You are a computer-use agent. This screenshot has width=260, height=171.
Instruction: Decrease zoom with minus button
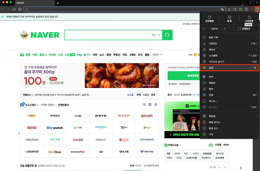204,29
